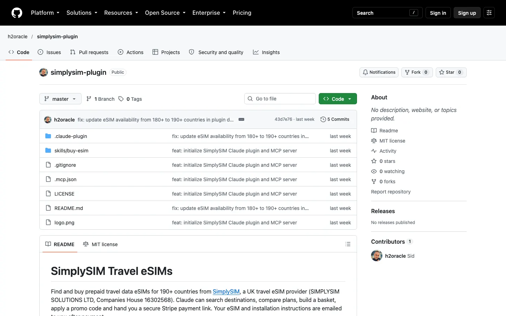The width and height of the screenshot is (506, 316).
Task: Open the LICENSE file
Action: 64,194
